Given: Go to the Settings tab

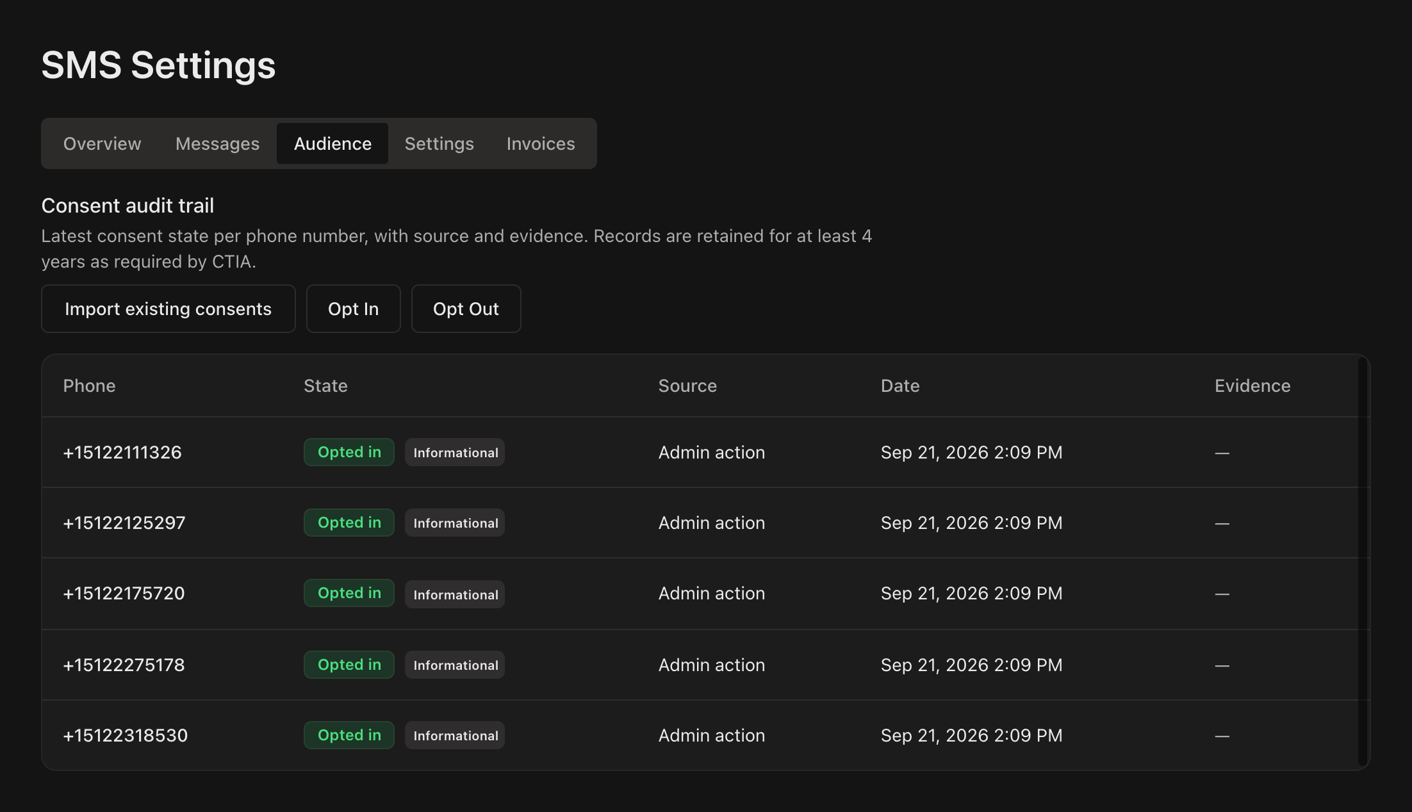Looking at the screenshot, I should point(439,143).
